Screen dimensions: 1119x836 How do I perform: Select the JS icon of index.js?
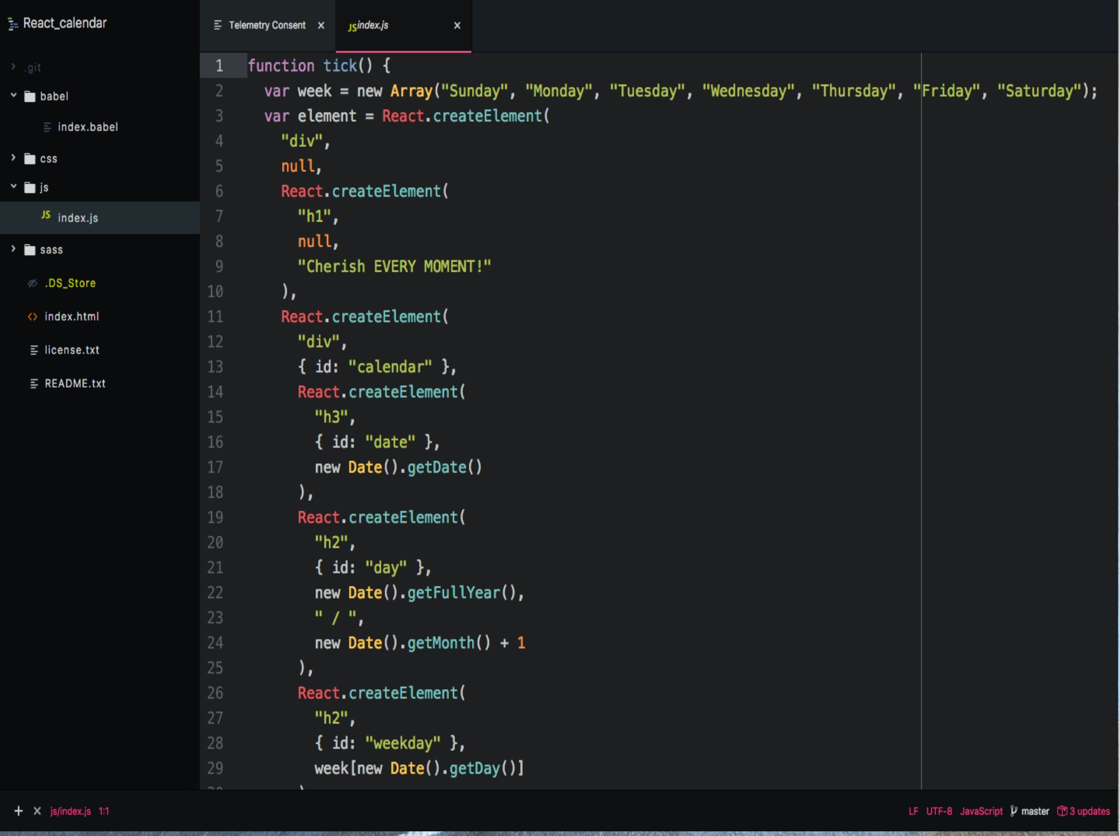[x=46, y=215]
